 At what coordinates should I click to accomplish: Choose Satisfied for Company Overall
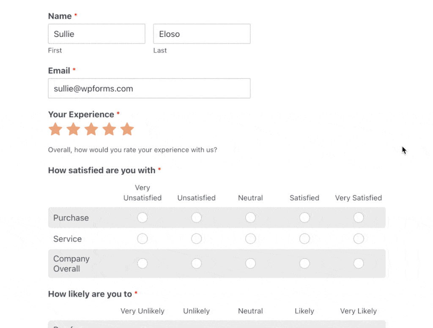click(304, 263)
